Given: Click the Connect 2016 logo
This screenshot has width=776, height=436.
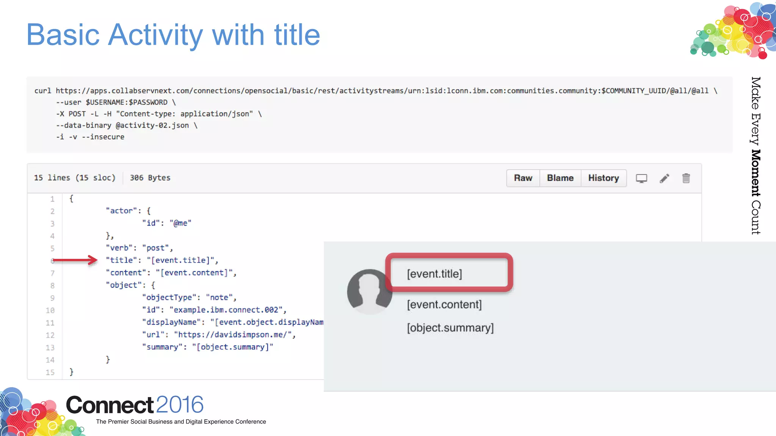Looking at the screenshot, I should tap(135, 405).
